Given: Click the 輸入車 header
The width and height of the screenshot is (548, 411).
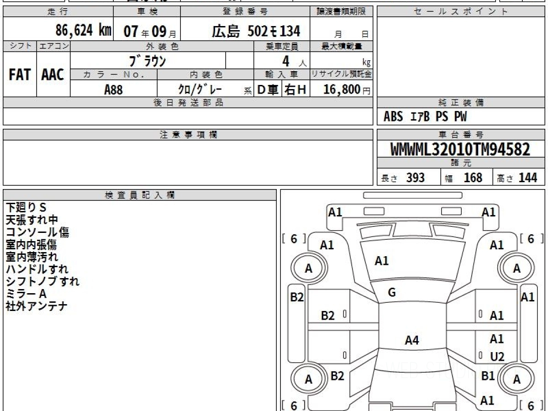Looking at the screenshot, I should point(282,74).
